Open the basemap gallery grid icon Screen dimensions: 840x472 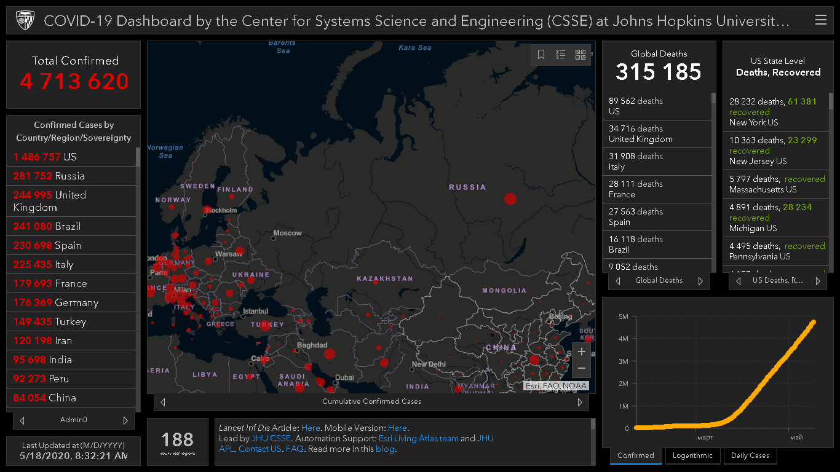[x=580, y=55]
